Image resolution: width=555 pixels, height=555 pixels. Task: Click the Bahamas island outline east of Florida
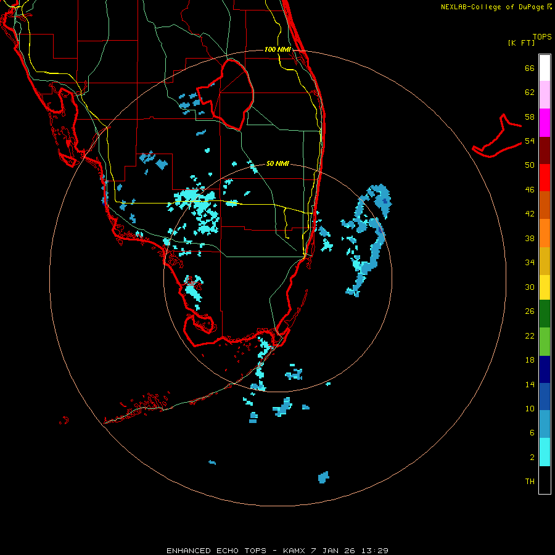tap(497, 136)
